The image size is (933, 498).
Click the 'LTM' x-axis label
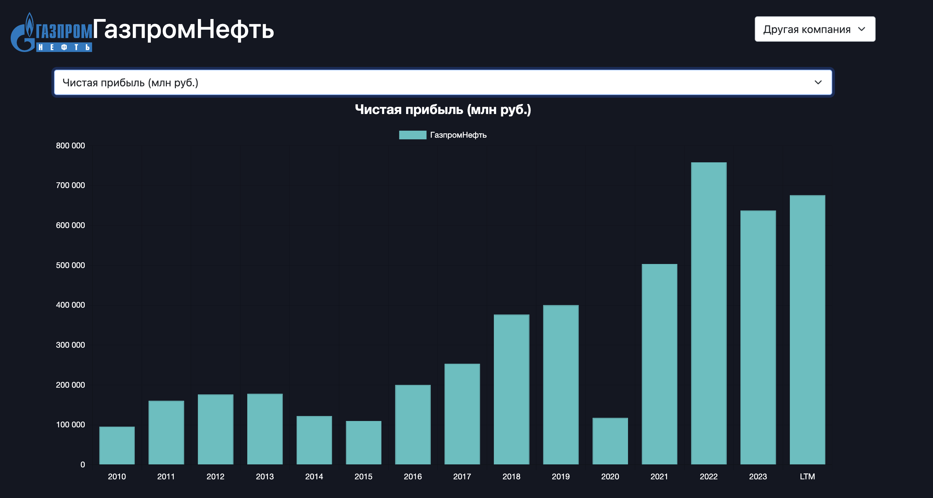tap(807, 476)
